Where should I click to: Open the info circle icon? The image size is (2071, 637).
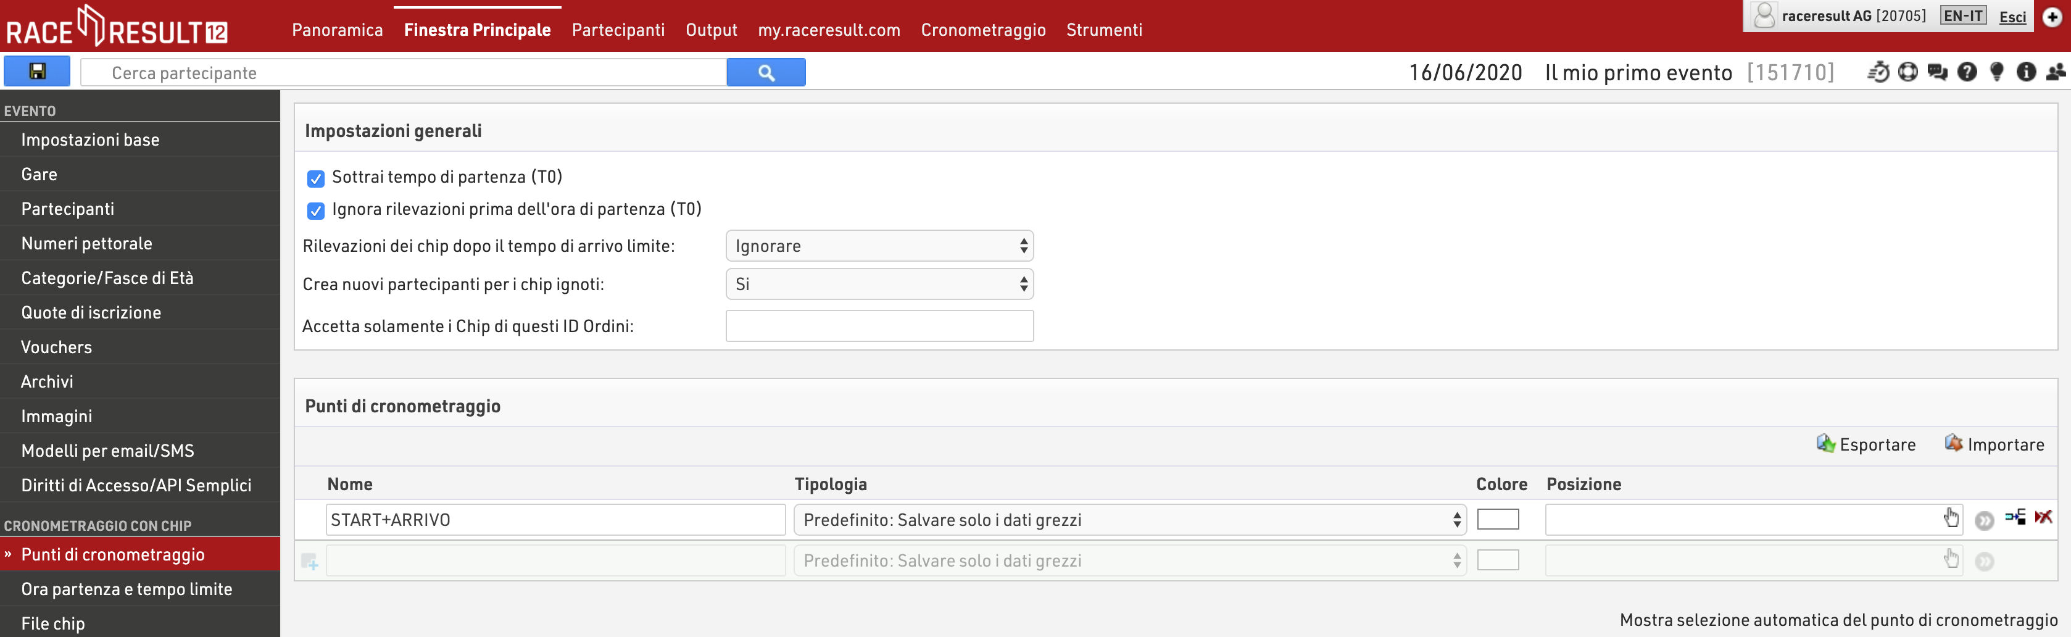click(x=2026, y=72)
